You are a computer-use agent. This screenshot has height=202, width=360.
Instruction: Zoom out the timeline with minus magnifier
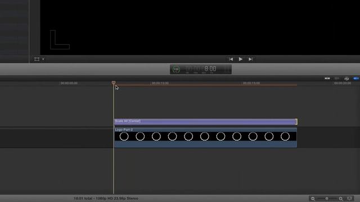pyautogui.click(x=313, y=199)
